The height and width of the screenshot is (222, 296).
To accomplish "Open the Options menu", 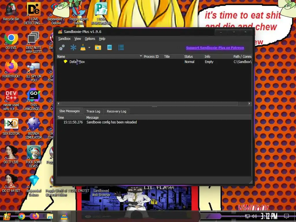I will click(90, 39).
